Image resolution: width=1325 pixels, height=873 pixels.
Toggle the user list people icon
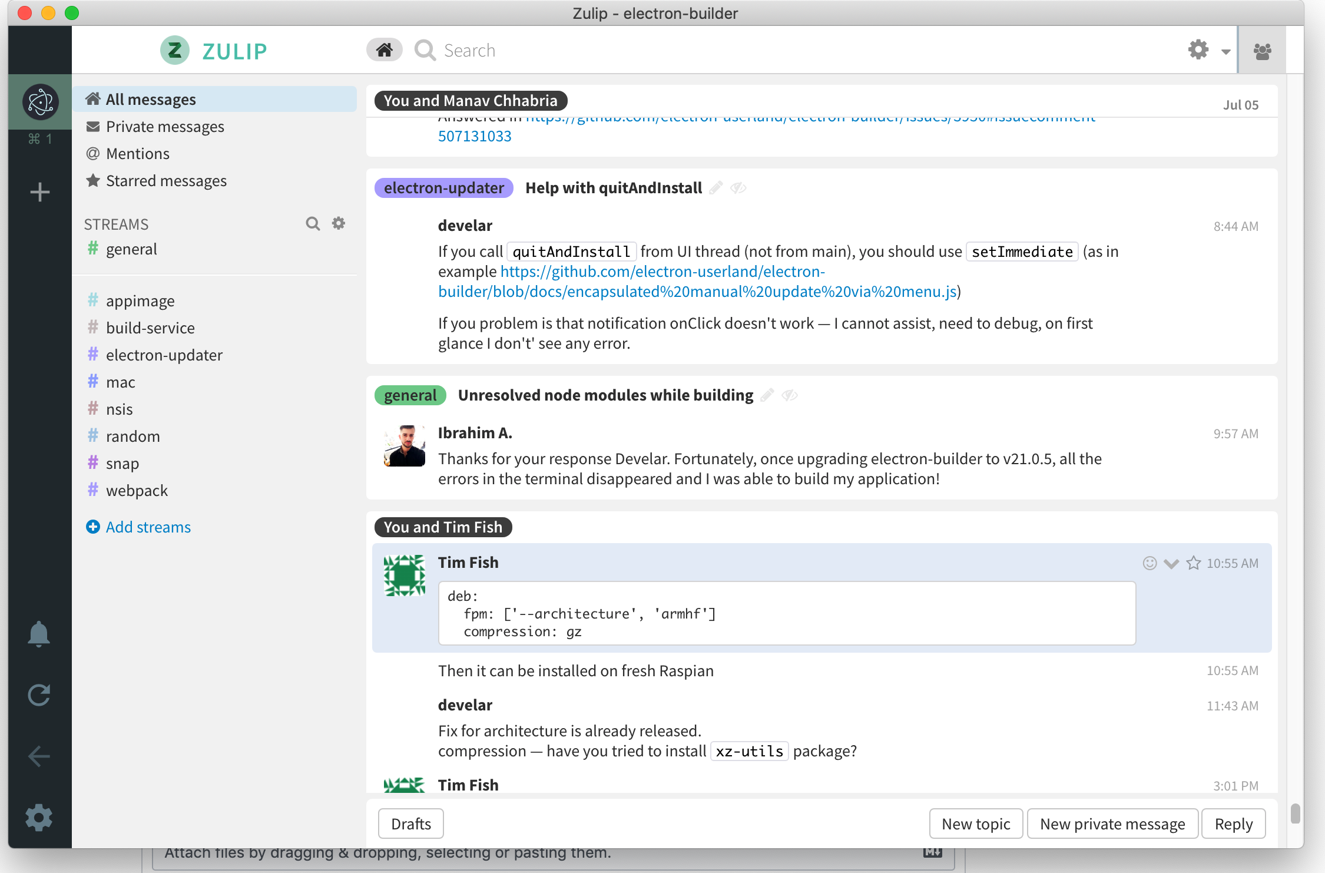[x=1262, y=51]
